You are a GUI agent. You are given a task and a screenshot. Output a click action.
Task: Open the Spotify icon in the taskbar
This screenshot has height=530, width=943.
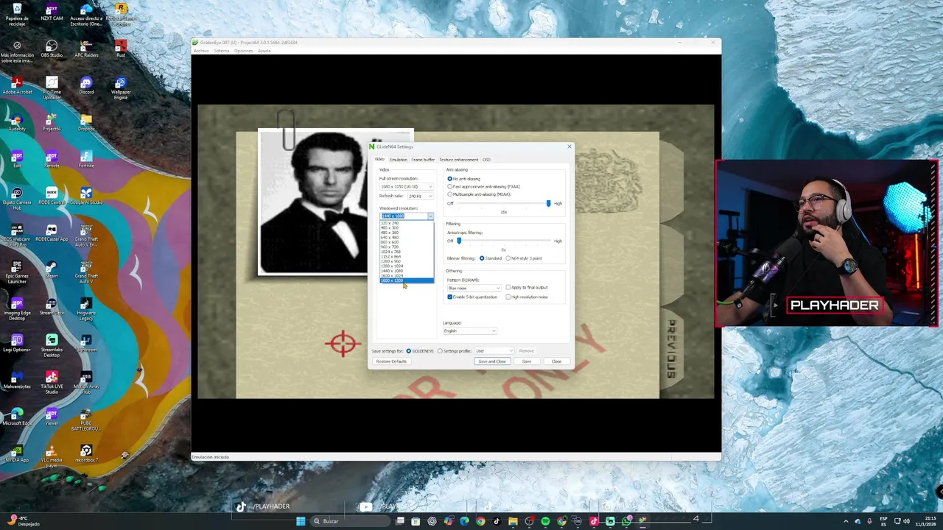click(545, 521)
